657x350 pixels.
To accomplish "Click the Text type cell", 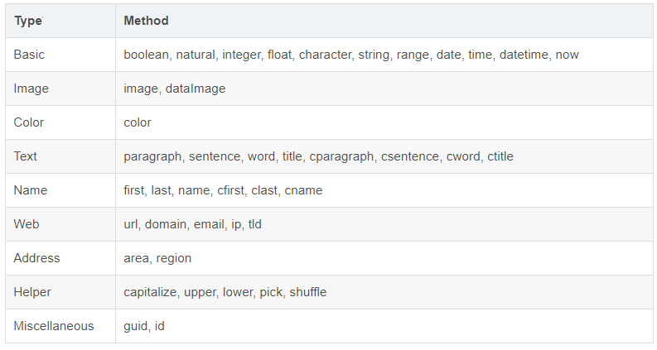I will [x=26, y=156].
